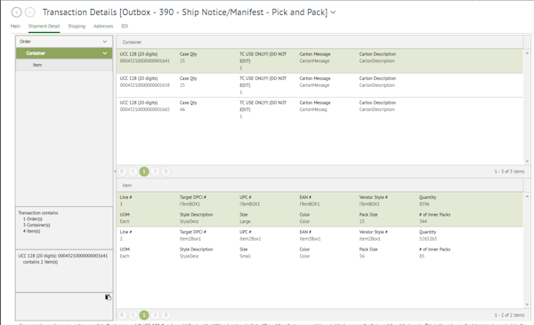Click Container list scrollbar down arrow
The width and height of the screenshot is (534, 325).
tap(527, 161)
